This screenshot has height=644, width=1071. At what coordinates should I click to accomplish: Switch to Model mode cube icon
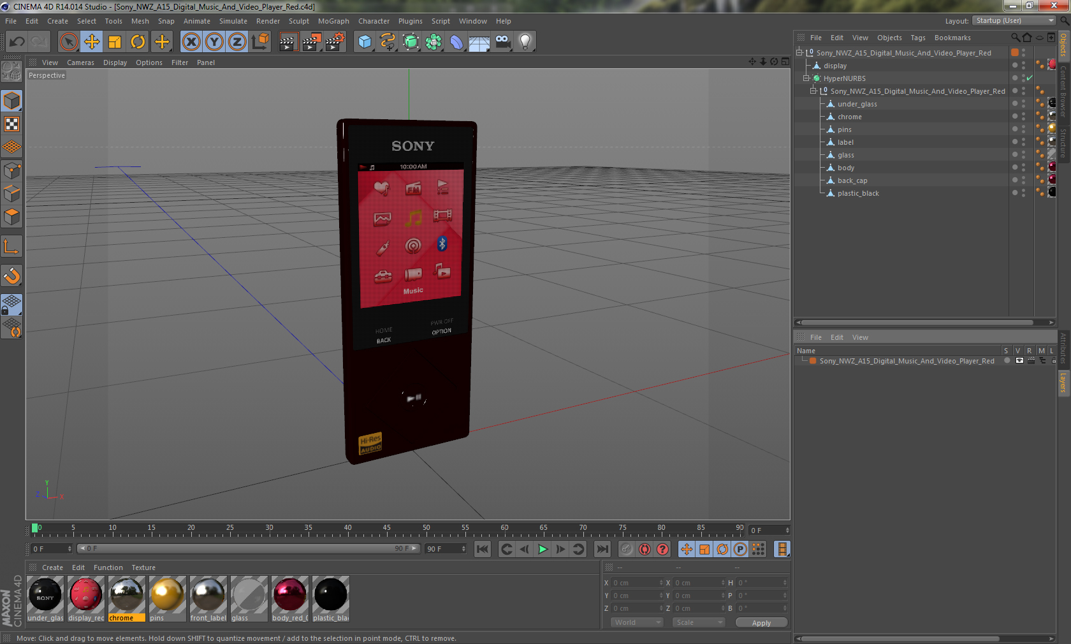click(x=11, y=101)
